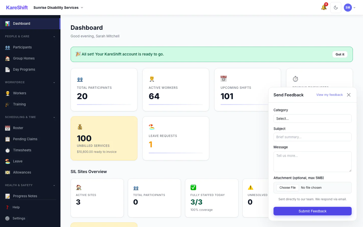
Task: Toggle dark mode with moon icon
Action: (x=336, y=8)
